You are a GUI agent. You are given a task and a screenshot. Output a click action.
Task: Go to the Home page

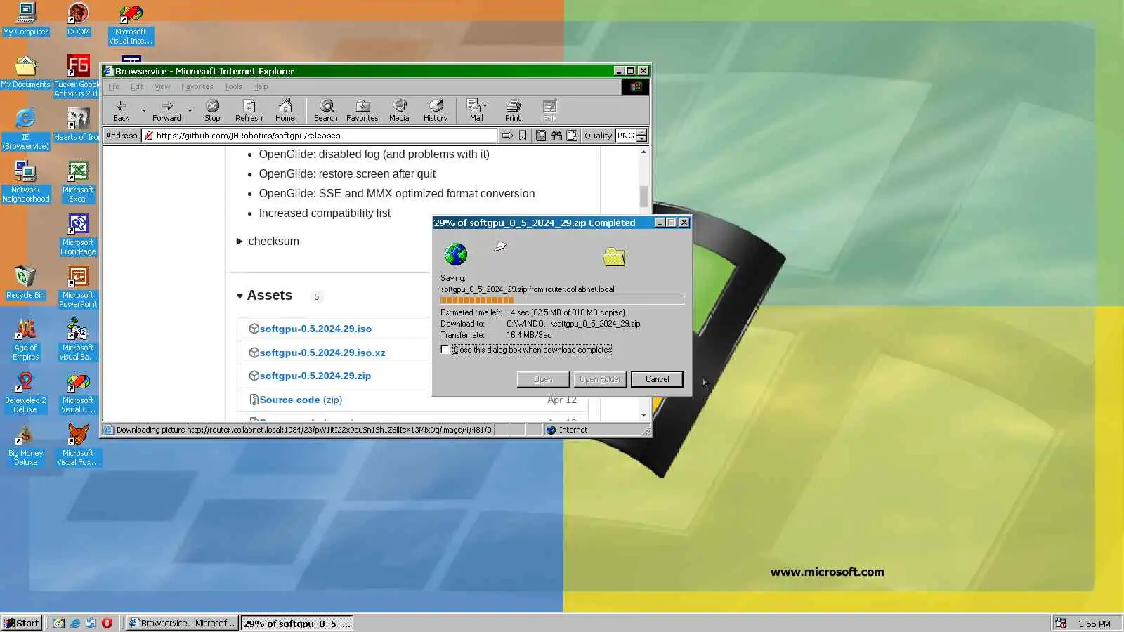tap(285, 110)
